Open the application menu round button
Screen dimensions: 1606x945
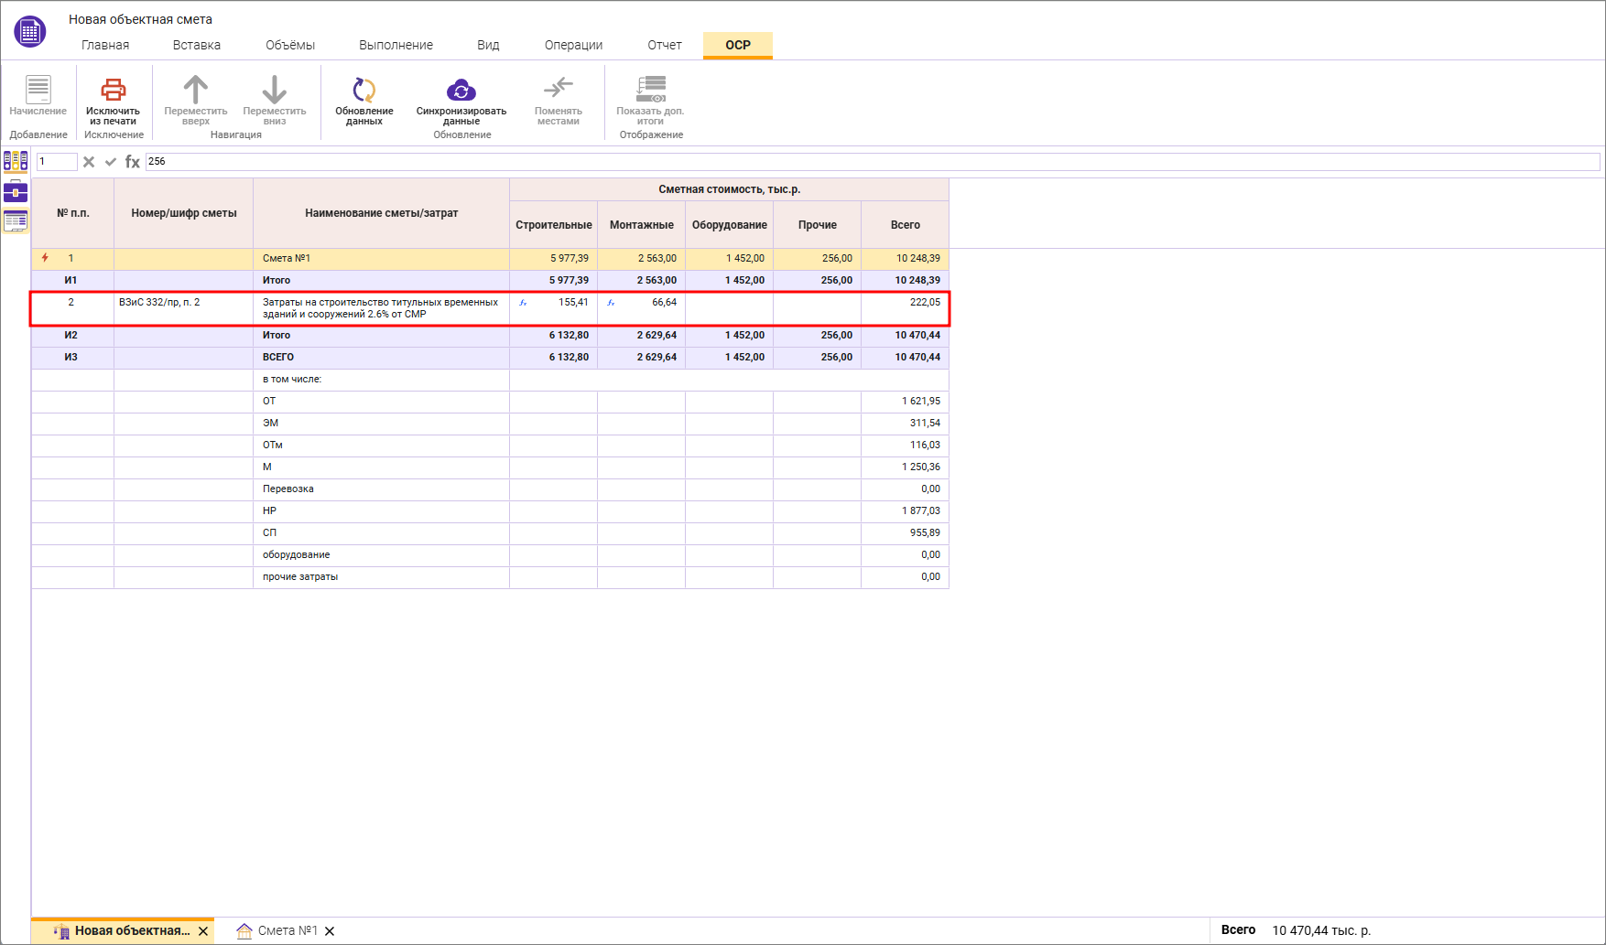tap(29, 31)
